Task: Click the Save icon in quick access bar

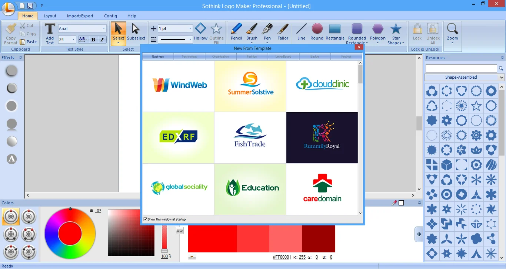Action: click(30, 6)
